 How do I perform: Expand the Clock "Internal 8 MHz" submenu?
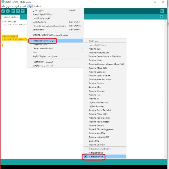(55, 48)
